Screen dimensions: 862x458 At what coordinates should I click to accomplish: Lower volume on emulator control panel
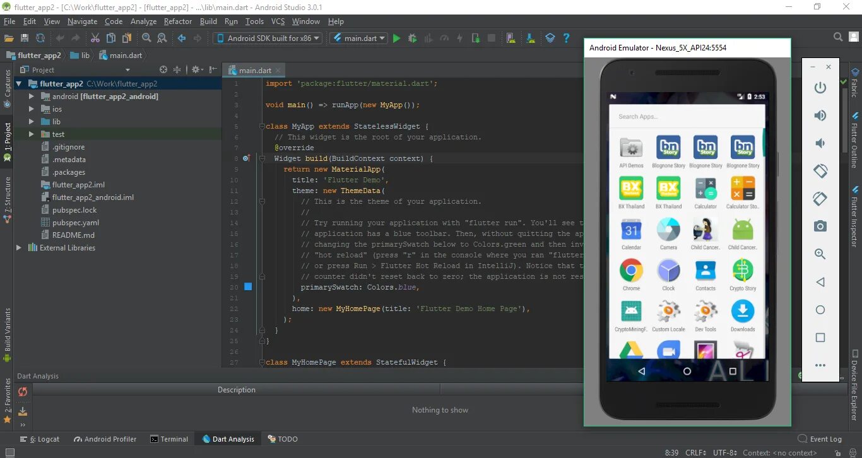click(820, 143)
